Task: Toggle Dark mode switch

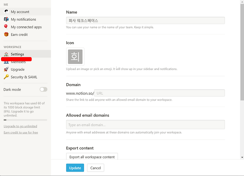Action: pos(43,89)
